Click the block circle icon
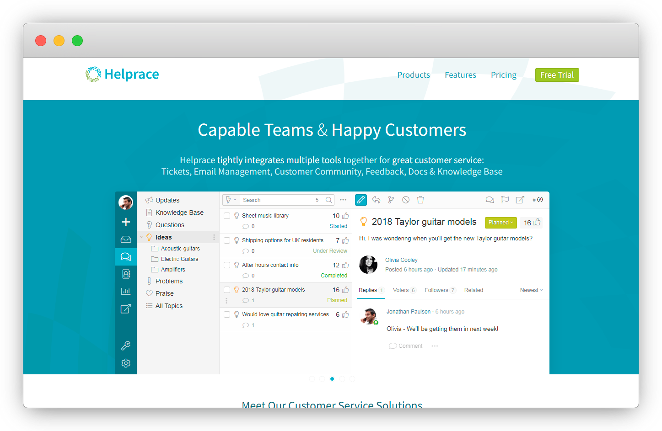 [406, 200]
